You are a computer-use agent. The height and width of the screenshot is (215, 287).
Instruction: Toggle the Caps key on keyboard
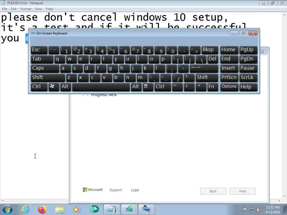[45, 69]
